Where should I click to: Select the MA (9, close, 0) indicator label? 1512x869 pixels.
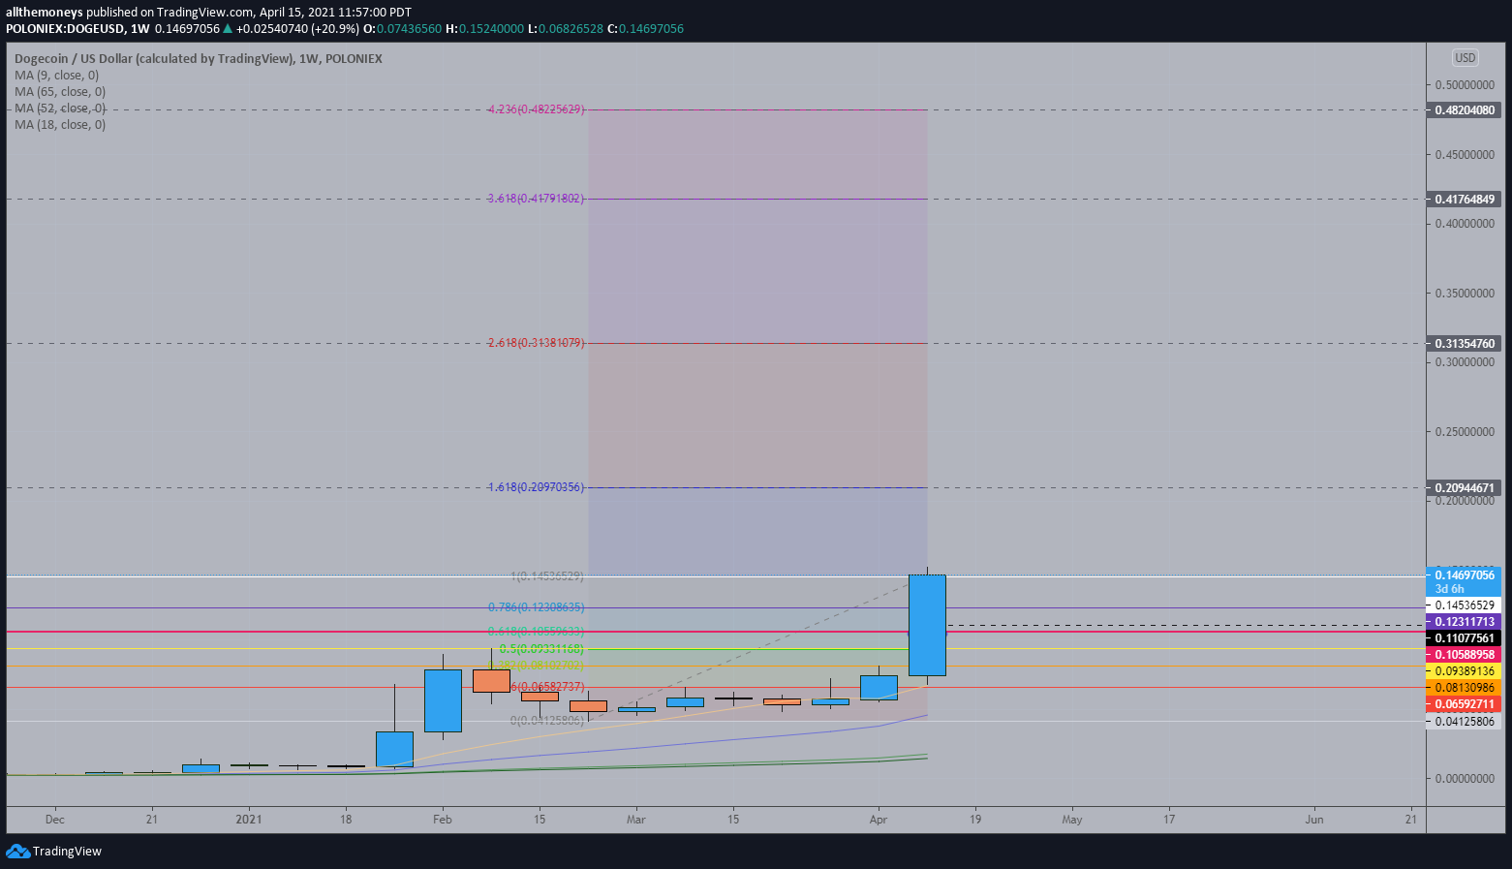point(56,76)
